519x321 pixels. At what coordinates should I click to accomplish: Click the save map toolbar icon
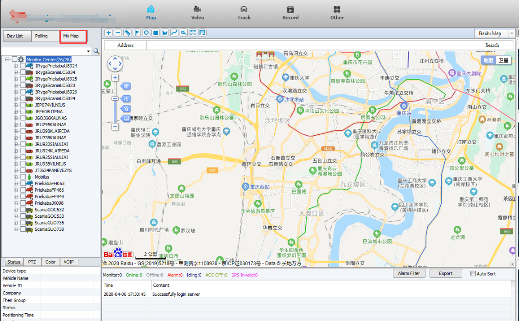point(203,32)
